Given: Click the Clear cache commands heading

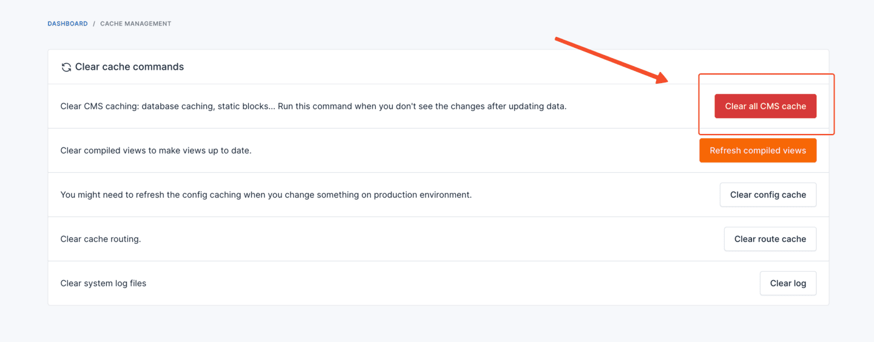Looking at the screenshot, I should pos(129,67).
